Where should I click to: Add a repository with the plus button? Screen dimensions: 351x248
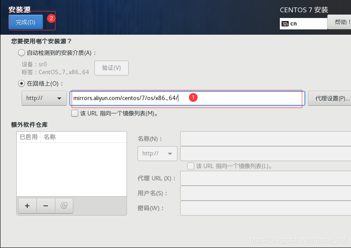(27, 206)
